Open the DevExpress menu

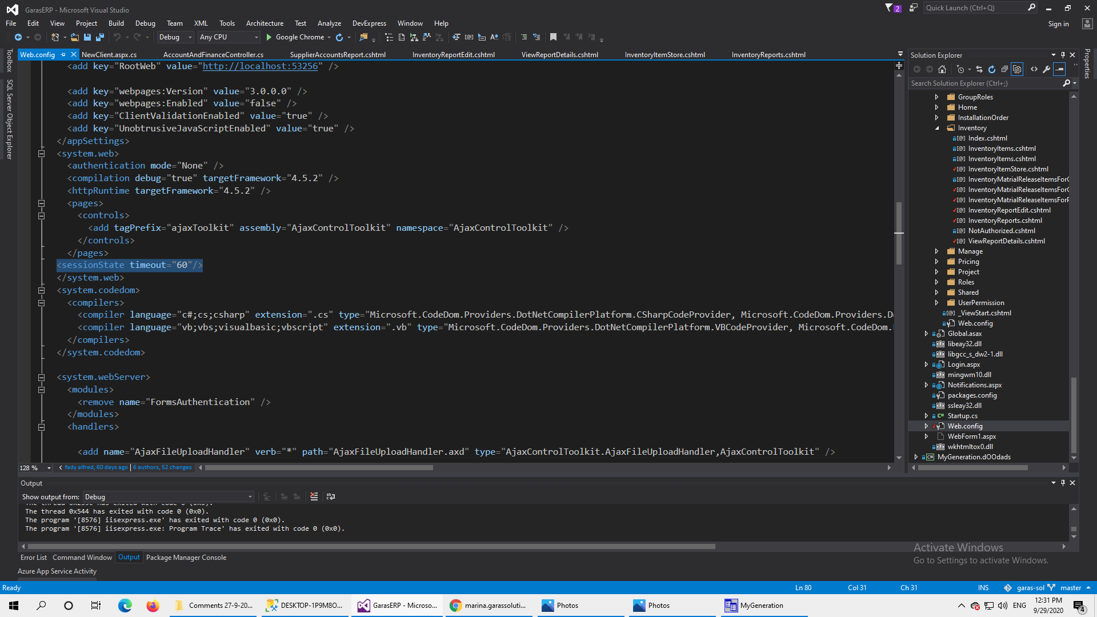coord(369,23)
